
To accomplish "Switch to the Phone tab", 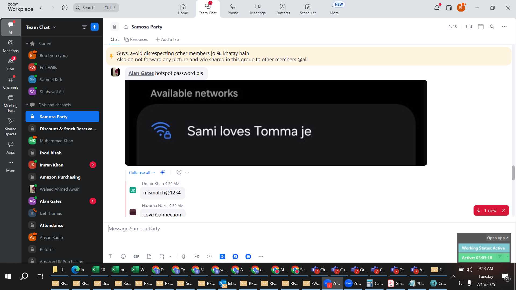I will click(x=233, y=9).
